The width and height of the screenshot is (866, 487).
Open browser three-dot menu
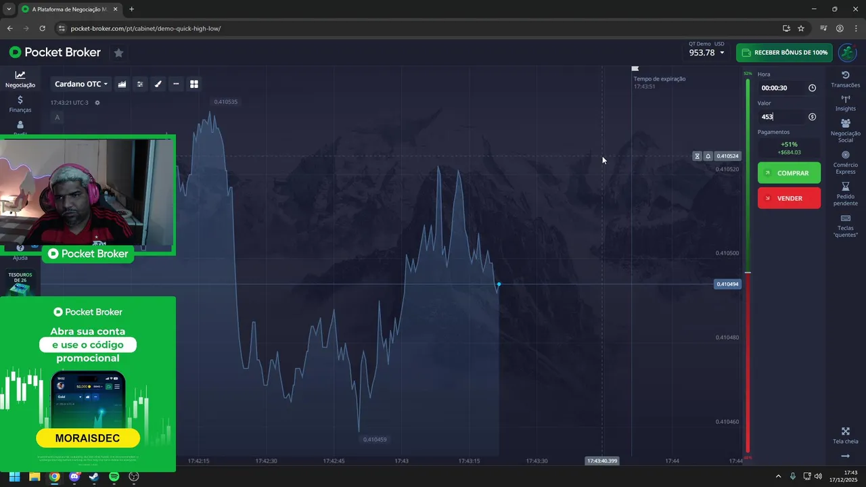[x=856, y=28]
